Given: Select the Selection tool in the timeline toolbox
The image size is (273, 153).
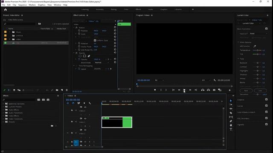Looking at the screenshot, I should click(231, 101).
